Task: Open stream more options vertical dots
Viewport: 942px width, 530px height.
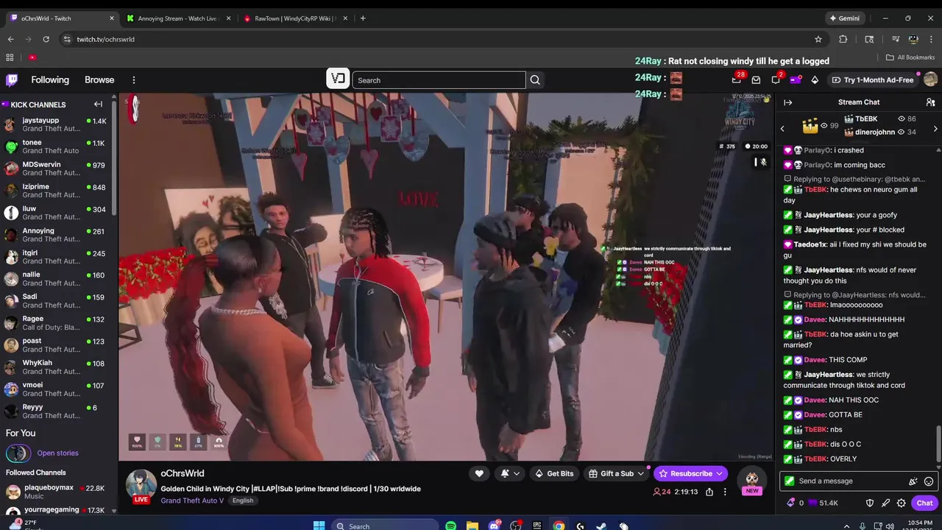Action: pyautogui.click(x=725, y=492)
